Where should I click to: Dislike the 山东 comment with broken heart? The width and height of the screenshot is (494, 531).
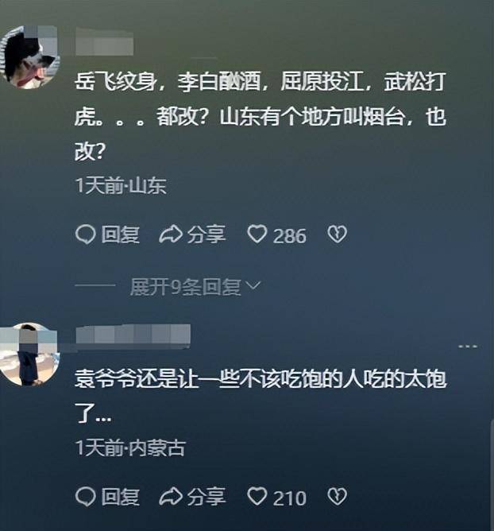(337, 234)
